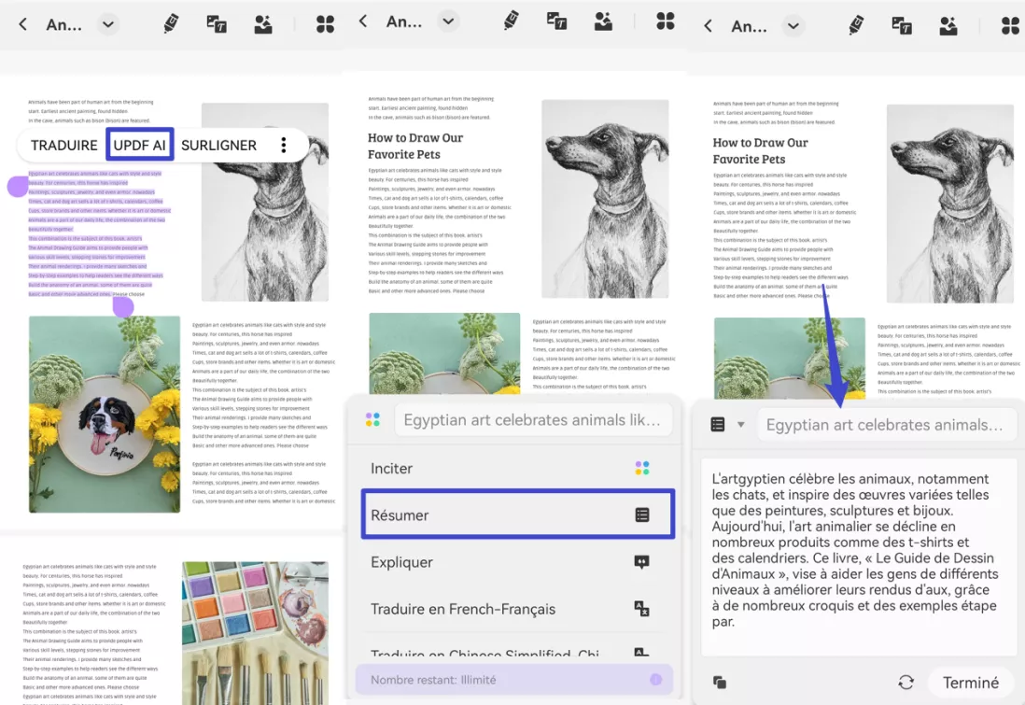Regenerate the summary with the refresh icon
Screen dimensions: 1025x705
tap(906, 683)
